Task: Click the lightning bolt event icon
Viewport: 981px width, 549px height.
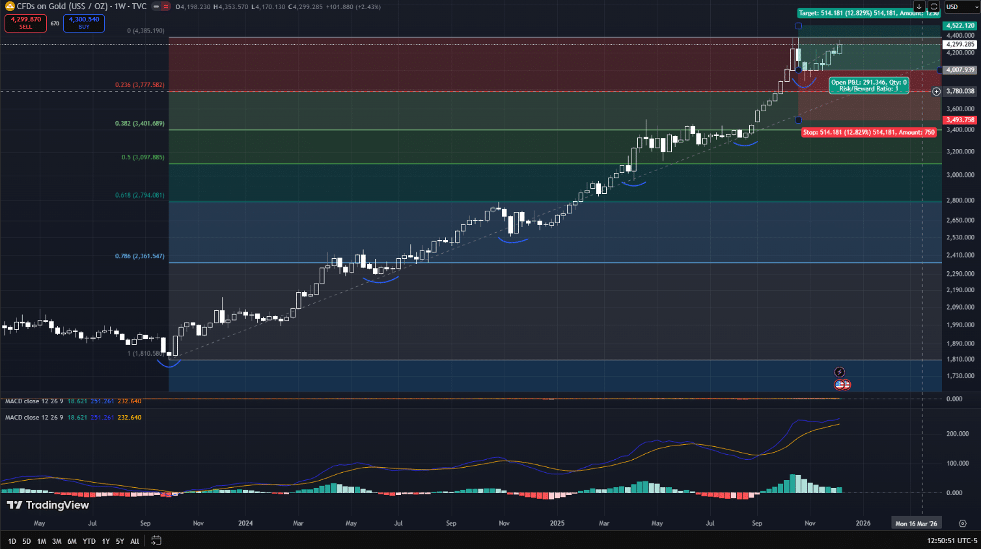Action: coord(840,372)
